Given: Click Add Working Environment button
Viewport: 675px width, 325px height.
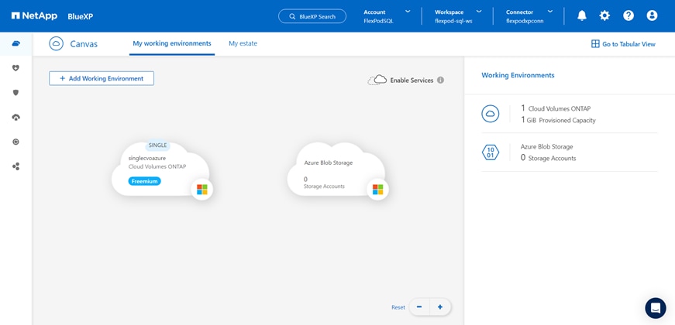Looking at the screenshot, I should (102, 78).
